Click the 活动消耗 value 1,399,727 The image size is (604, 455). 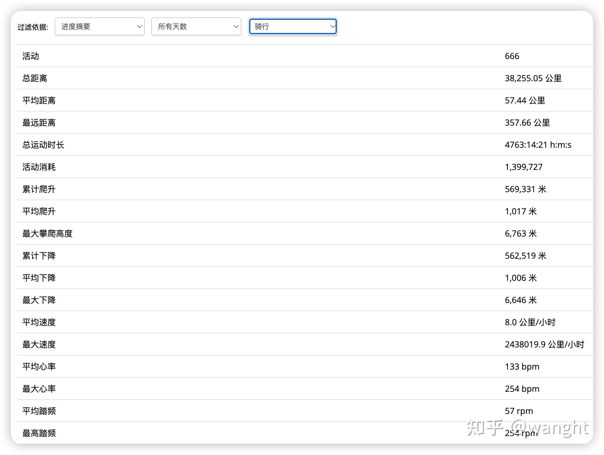[524, 167]
